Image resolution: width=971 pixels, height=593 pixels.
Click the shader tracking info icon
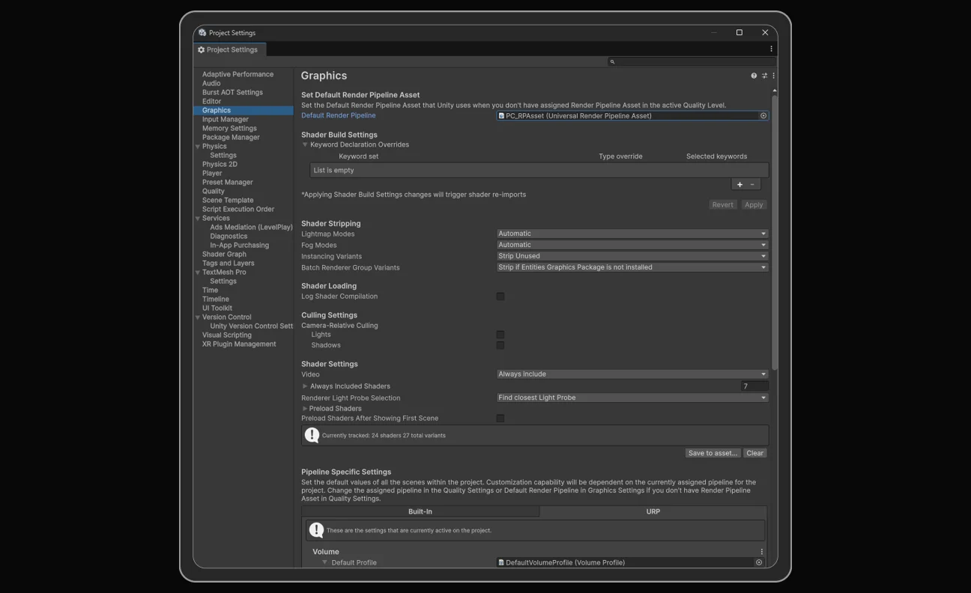coord(312,435)
